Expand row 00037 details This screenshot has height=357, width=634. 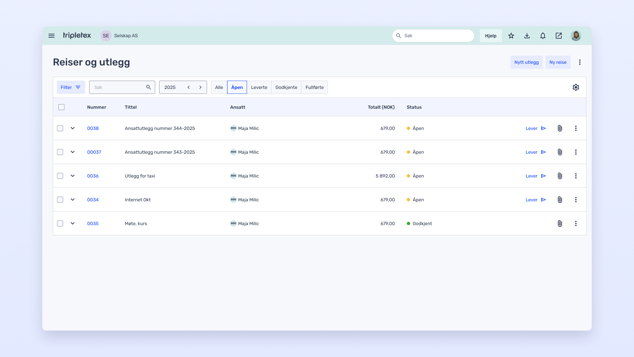click(x=73, y=152)
